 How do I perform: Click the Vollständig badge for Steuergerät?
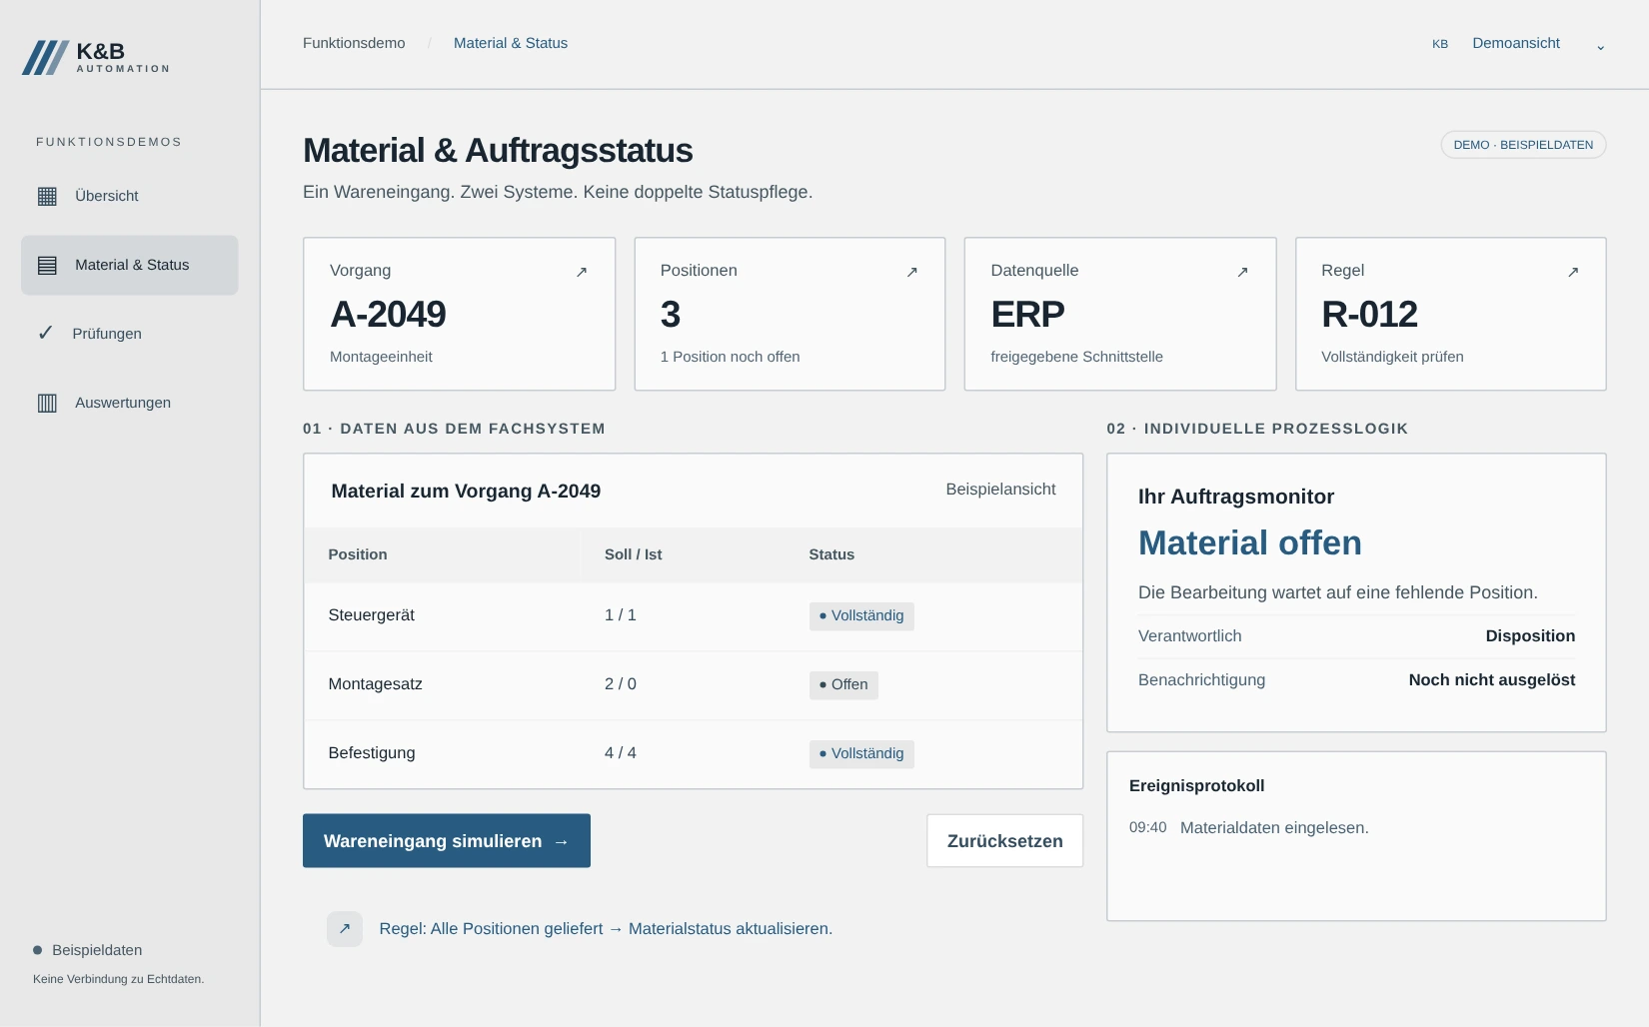point(861,616)
